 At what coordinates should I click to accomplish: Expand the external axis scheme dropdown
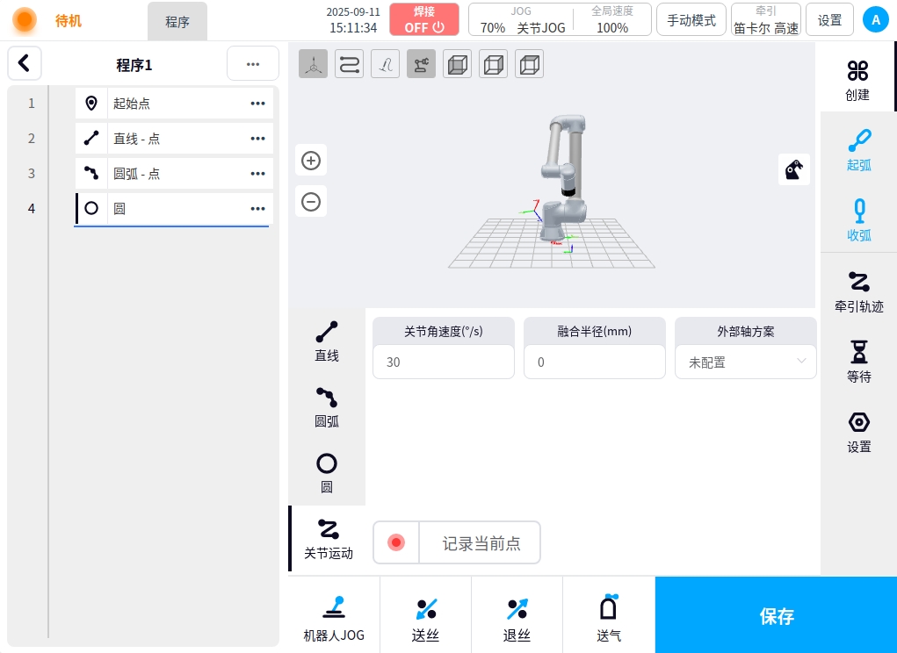coord(745,362)
